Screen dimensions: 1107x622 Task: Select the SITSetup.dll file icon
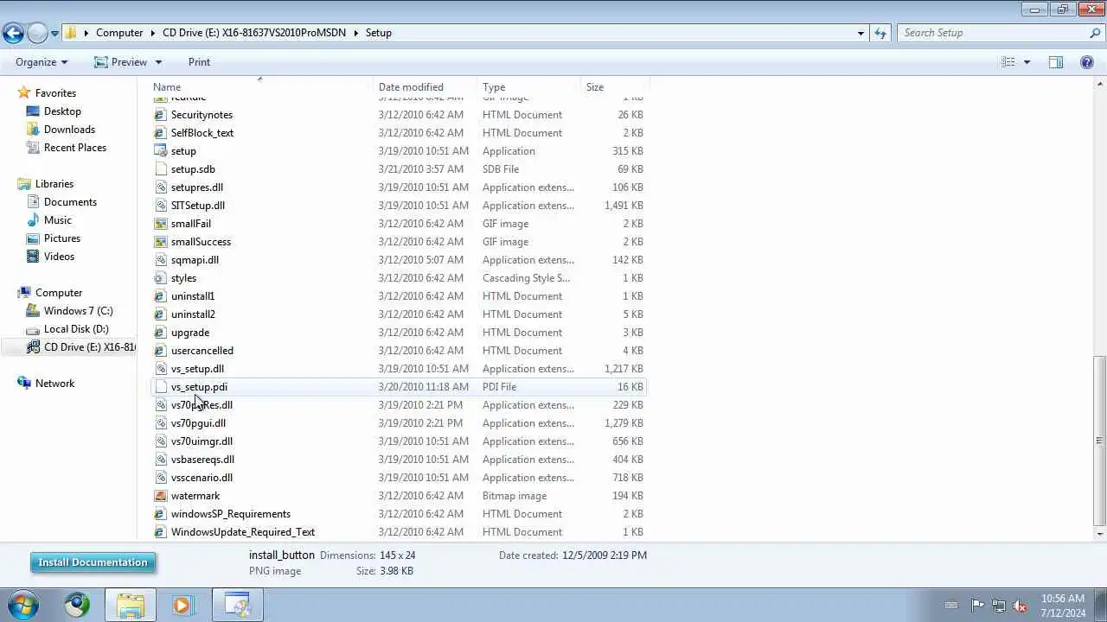point(160,206)
